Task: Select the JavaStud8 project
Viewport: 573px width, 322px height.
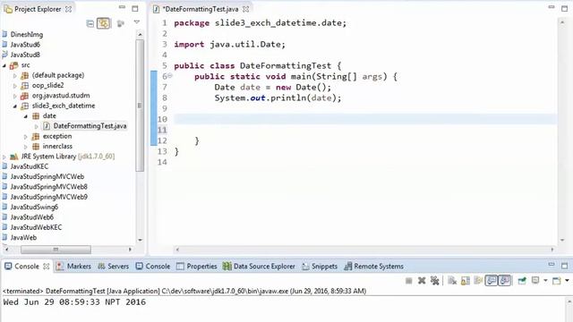Action: (25, 55)
